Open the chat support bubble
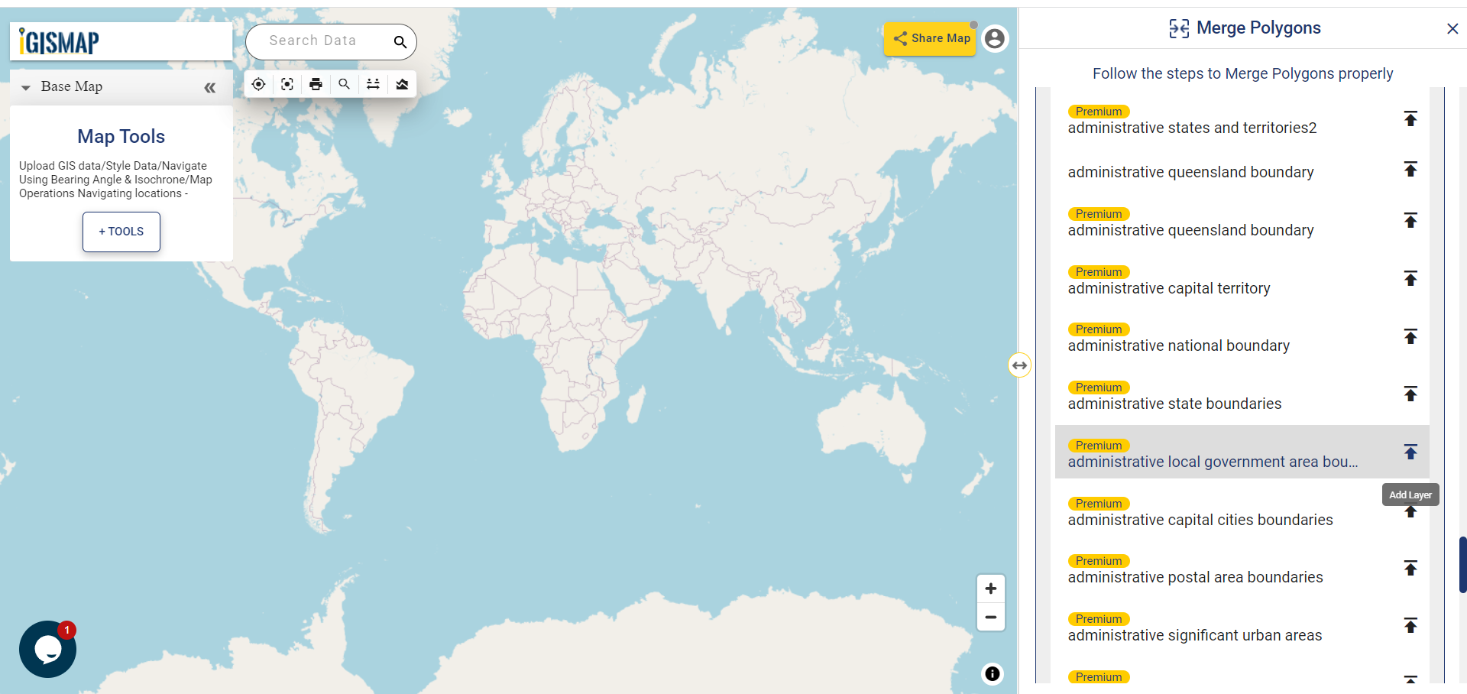 (x=47, y=649)
